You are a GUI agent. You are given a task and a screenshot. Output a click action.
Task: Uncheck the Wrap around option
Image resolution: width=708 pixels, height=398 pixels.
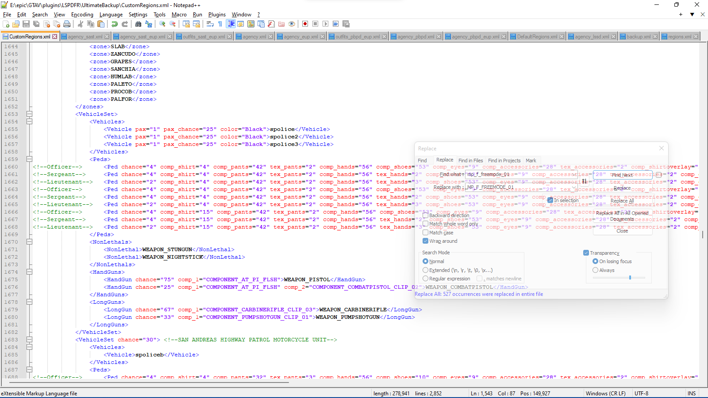tap(426, 241)
